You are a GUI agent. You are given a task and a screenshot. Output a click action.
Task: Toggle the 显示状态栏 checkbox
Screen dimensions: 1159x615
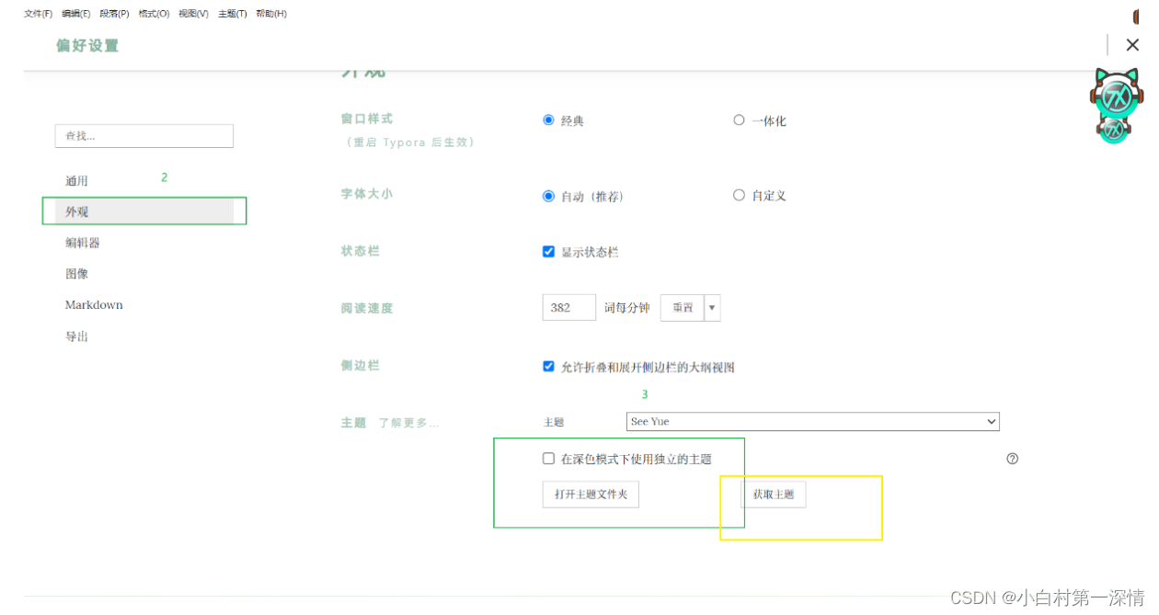[x=549, y=252]
